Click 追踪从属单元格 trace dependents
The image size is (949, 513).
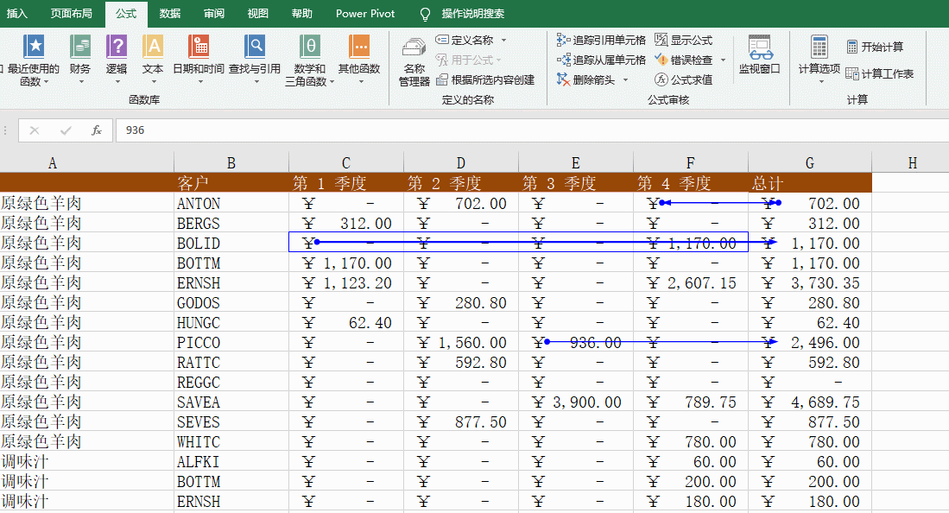click(601, 60)
